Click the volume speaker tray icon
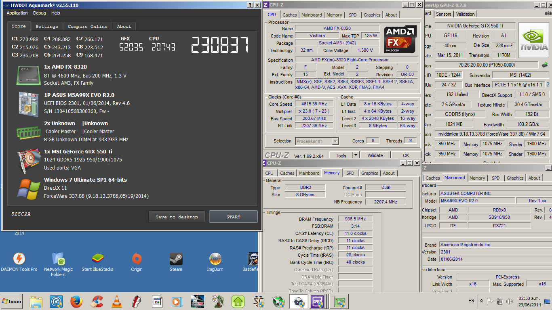 pos(510,301)
